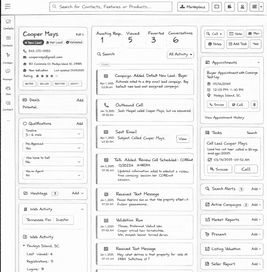Check the task date checkbox 03/16/2025
Screen dimensions: 267x272
(210, 160)
